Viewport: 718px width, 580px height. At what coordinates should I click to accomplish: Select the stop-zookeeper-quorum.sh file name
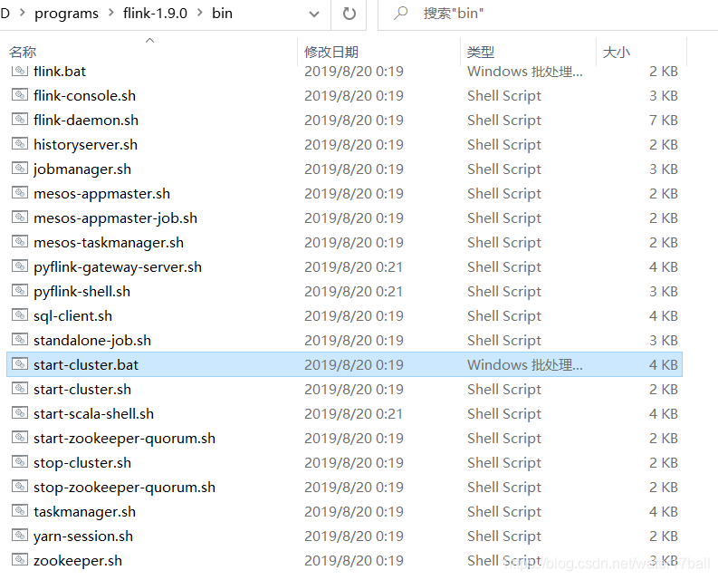click(125, 487)
